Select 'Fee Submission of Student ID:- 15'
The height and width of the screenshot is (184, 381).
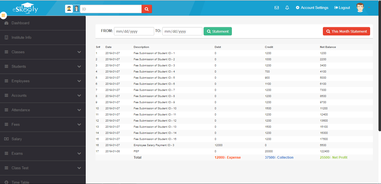(155, 139)
